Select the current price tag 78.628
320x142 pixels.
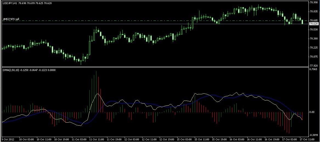point(314,24)
